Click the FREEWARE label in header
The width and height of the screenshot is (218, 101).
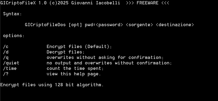[x=148, y=3]
